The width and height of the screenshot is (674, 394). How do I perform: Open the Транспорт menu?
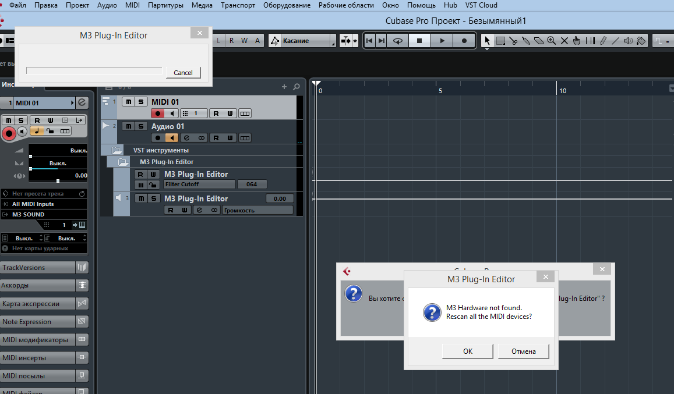click(x=238, y=5)
